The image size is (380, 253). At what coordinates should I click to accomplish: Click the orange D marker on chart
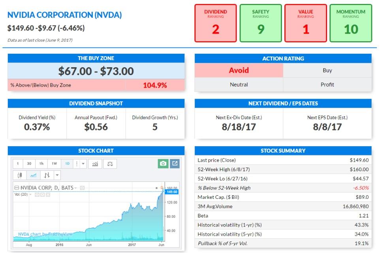[162, 188]
